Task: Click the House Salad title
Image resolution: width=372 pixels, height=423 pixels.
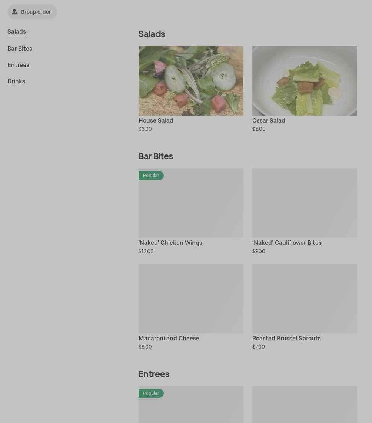Action: pos(156,121)
